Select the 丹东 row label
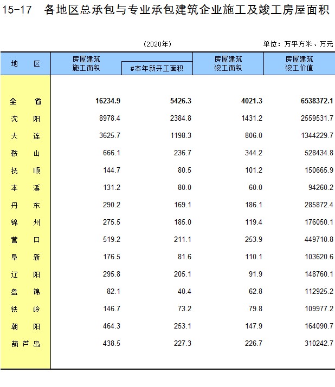 tap(25, 205)
